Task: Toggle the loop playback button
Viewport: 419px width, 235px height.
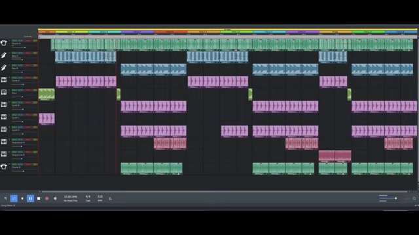Action: (14, 198)
